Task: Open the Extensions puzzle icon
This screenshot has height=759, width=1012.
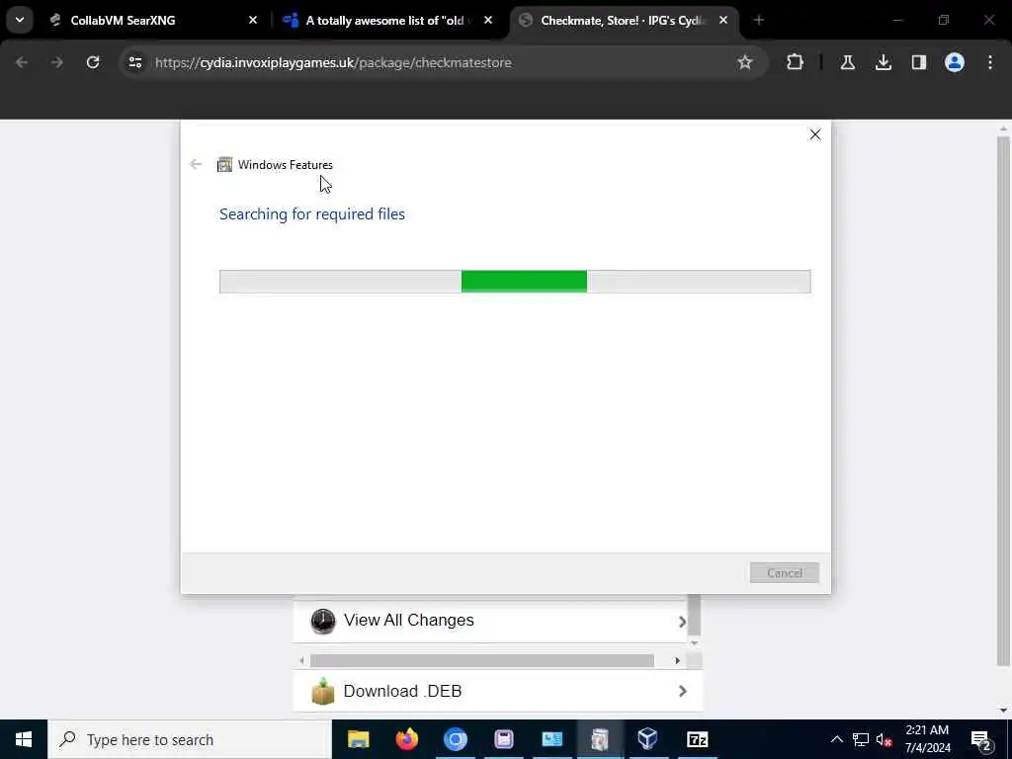Action: point(795,62)
